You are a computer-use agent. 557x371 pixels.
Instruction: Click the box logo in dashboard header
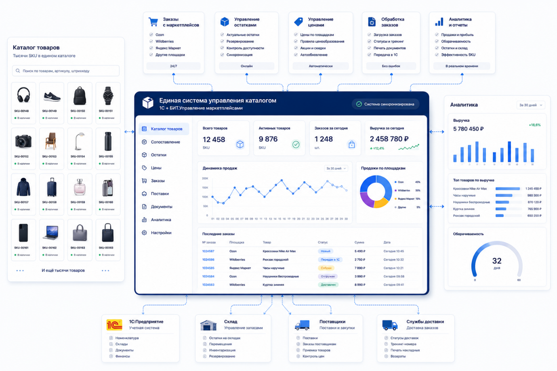[148, 103]
